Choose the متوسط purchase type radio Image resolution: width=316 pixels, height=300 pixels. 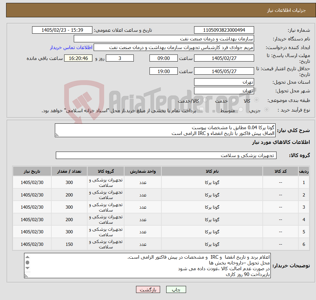click(241, 110)
